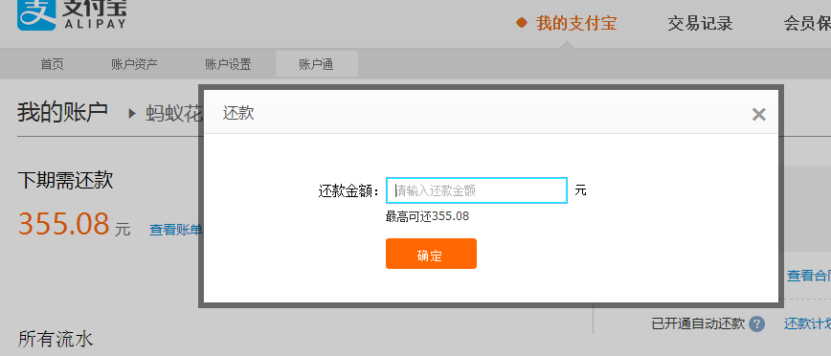Viewport: 831px width, 356px height.
Task: Open the 查看账单 link
Action: click(176, 230)
